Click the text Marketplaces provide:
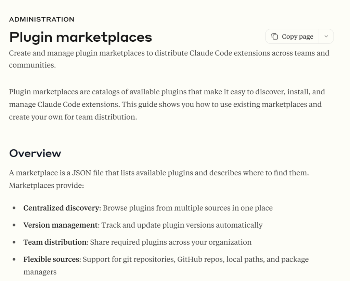 pos(46,186)
